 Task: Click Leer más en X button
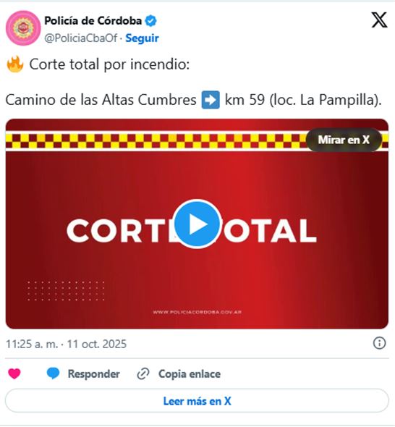tap(197, 401)
